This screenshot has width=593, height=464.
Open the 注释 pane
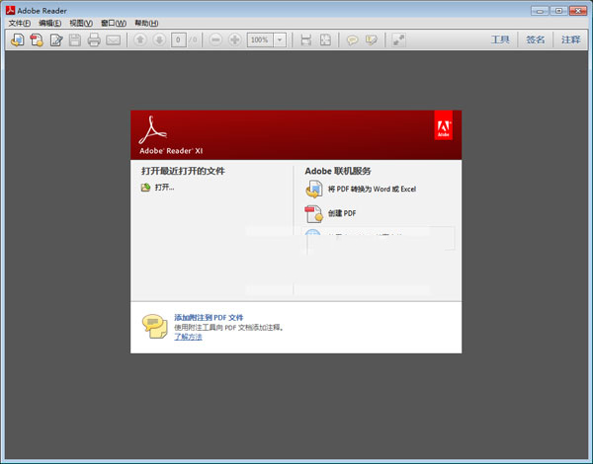[x=570, y=39]
